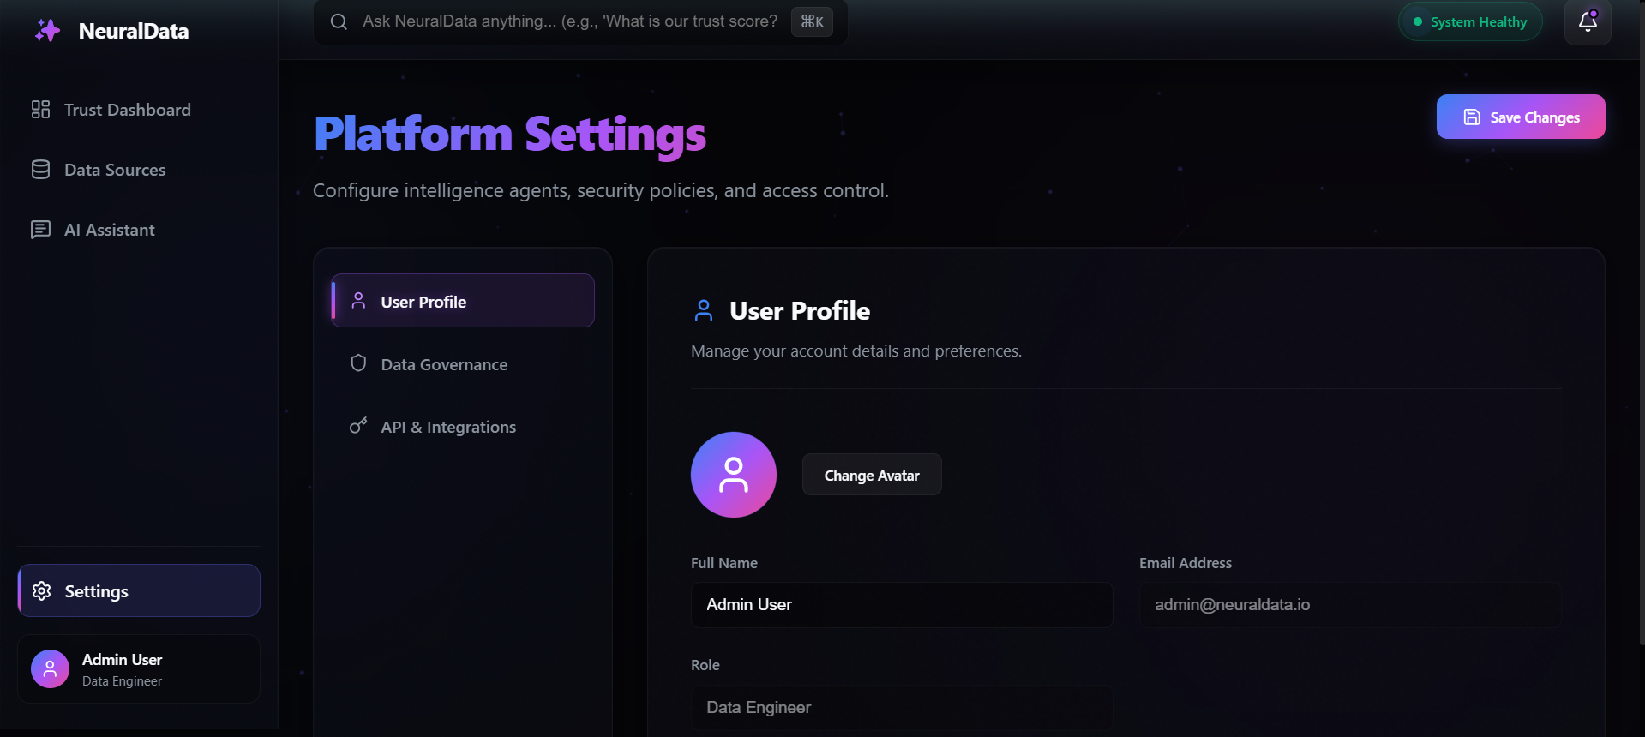Click the key icon beside API & Integrations
The image size is (1645, 737).
tap(358, 425)
